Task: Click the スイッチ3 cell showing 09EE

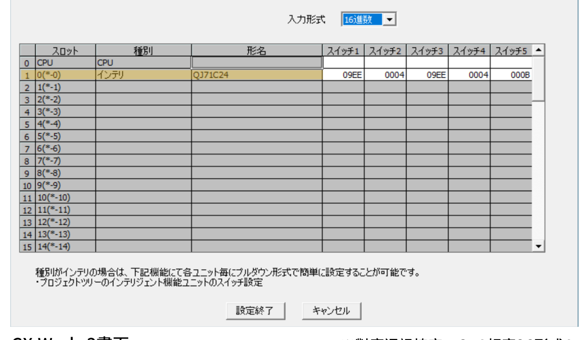Action: pyautogui.click(x=427, y=75)
